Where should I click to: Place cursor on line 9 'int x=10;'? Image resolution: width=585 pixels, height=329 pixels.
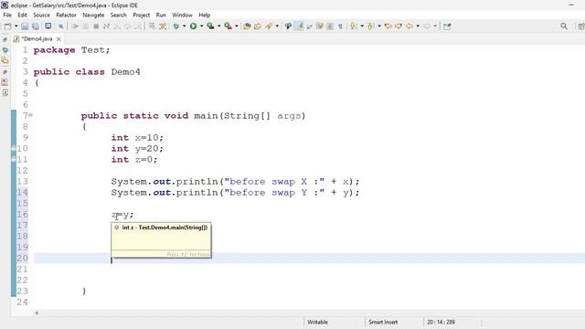[137, 138]
